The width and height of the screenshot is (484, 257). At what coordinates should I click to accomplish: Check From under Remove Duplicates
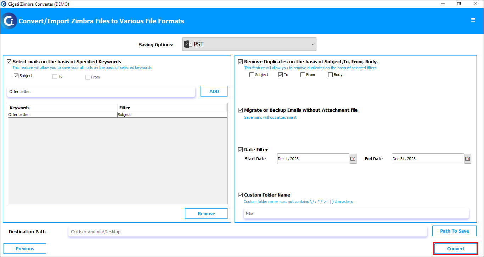(x=303, y=75)
